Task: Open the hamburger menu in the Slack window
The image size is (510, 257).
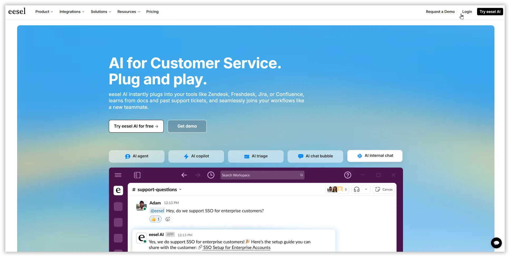Action: 118,175
